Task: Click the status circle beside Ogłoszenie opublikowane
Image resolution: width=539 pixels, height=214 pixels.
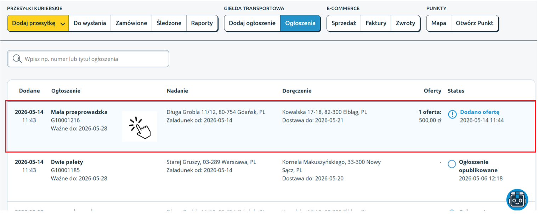Action: pos(452,164)
